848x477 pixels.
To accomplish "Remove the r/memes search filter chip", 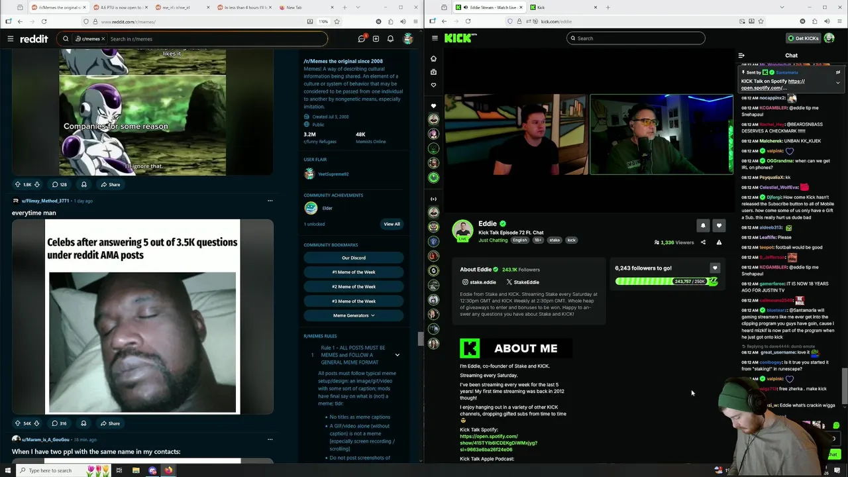I will click(103, 38).
